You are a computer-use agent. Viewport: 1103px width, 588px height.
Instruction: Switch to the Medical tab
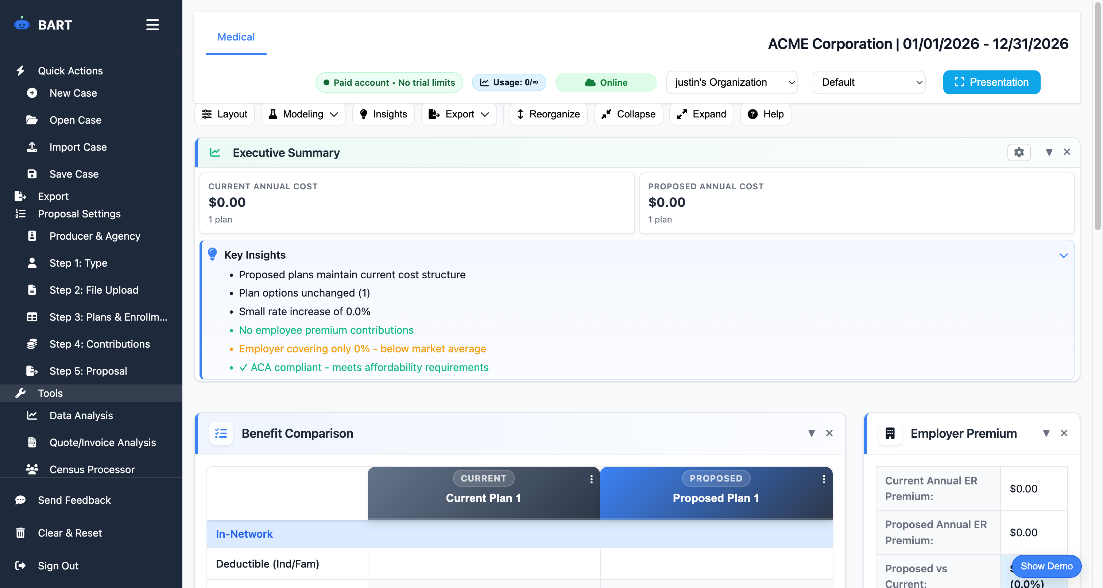pos(236,37)
